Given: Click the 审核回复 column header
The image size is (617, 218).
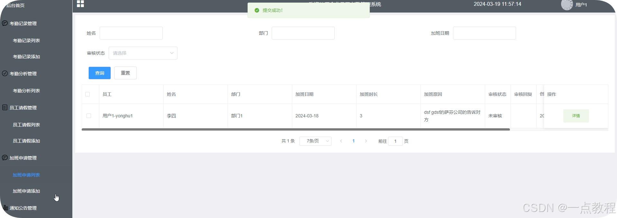Looking at the screenshot, I should coord(523,94).
